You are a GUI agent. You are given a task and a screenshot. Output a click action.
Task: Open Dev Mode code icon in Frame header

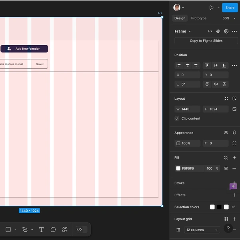(x=210, y=31)
